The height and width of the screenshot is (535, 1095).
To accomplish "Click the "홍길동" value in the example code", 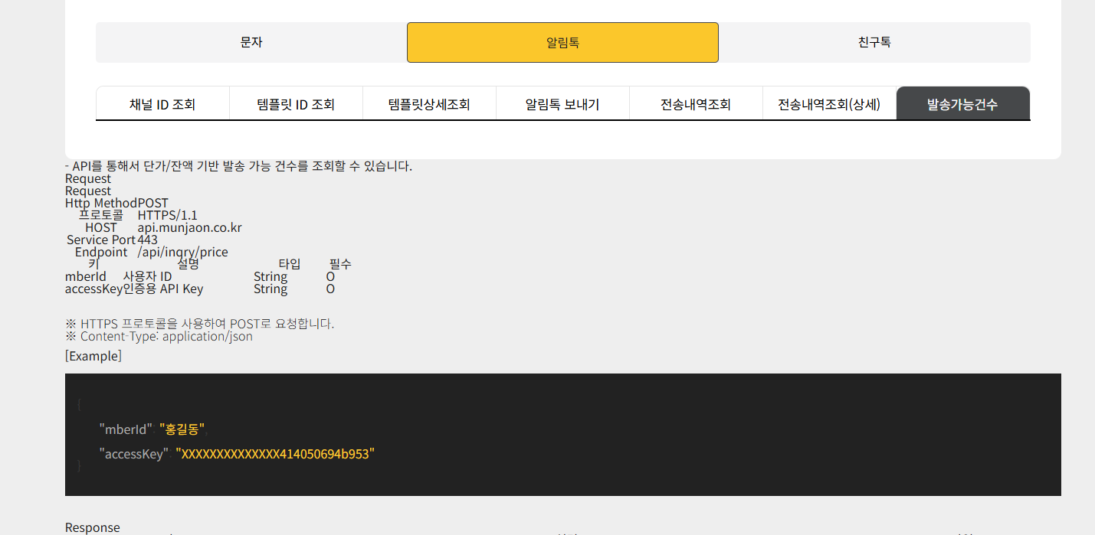I will [x=182, y=429].
